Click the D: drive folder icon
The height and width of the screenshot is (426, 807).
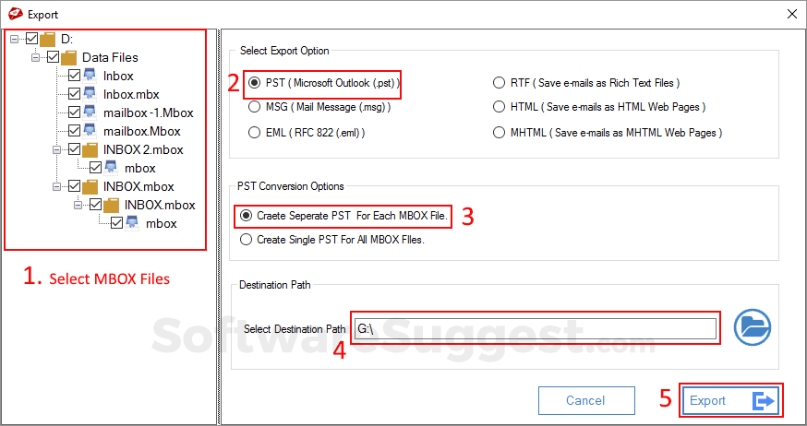click(x=48, y=39)
